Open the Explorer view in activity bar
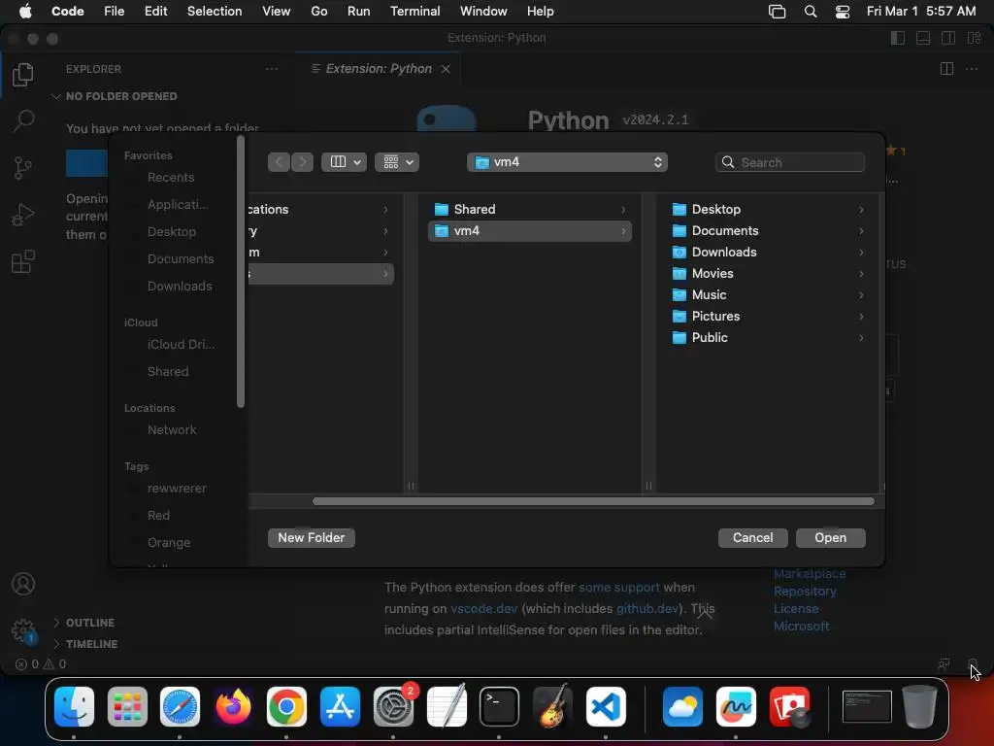Screen dimensions: 994x746 [23, 74]
